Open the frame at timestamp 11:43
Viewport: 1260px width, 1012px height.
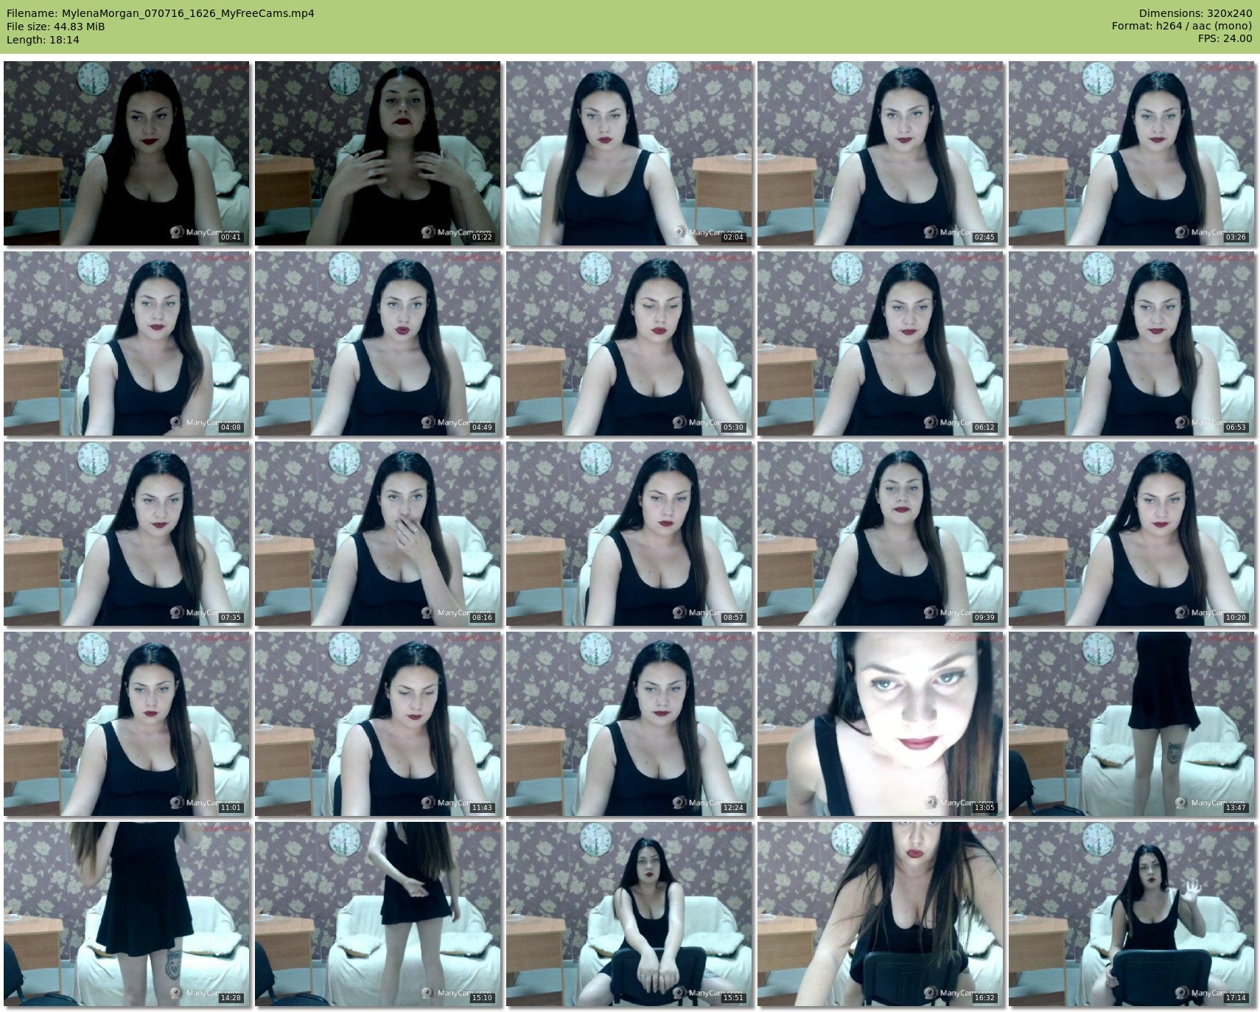coord(377,724)
